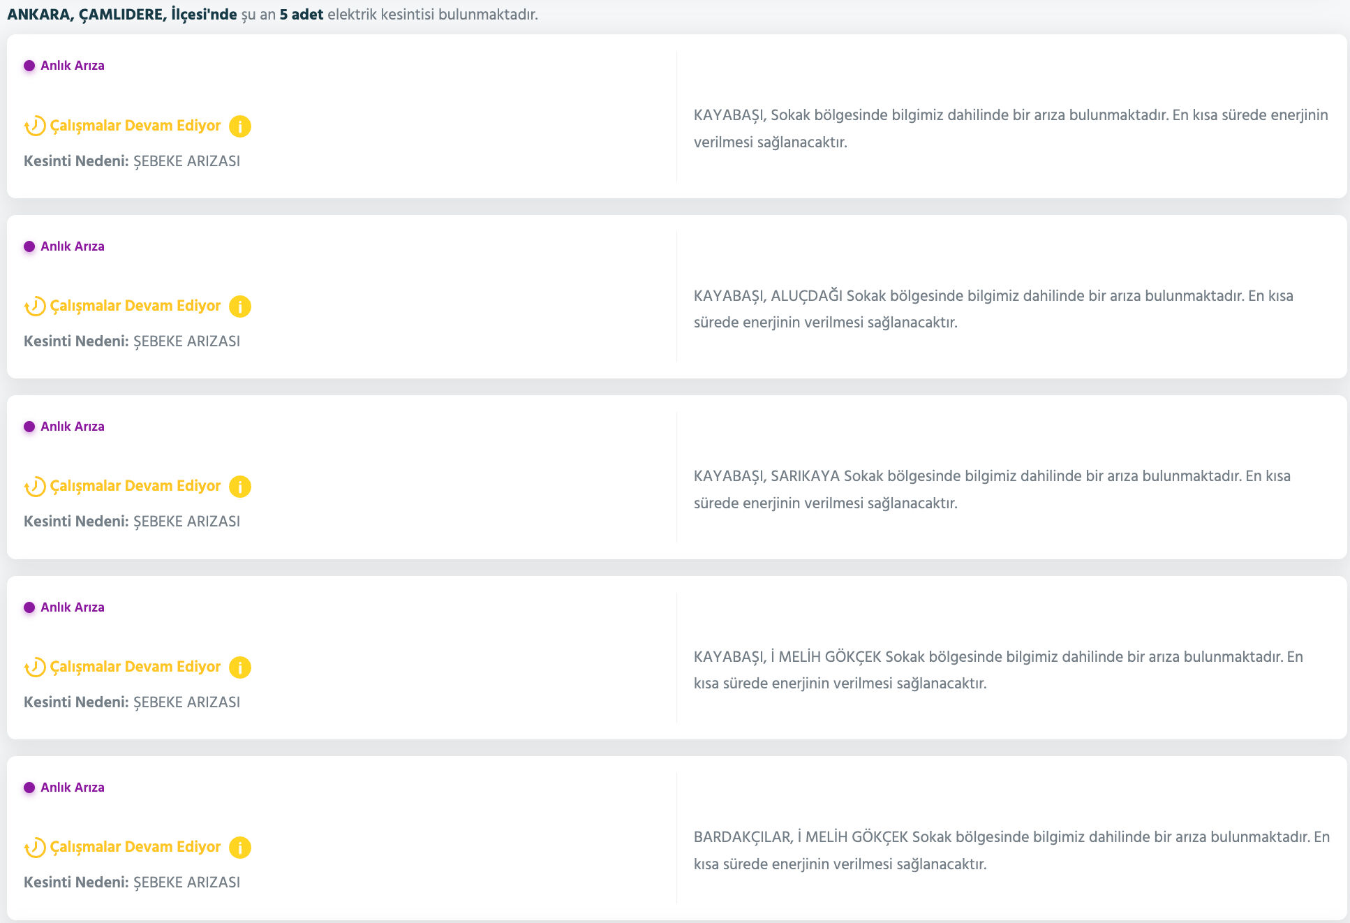
Task: Click the 'Anlık Arıza' label in the SARIKAYA card
Action: 72,427
